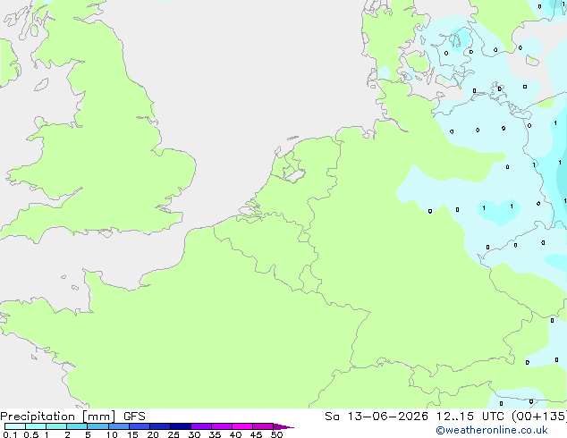Click the '12..15 UTC' time text
567x438 pixels.
click(470, 417)
